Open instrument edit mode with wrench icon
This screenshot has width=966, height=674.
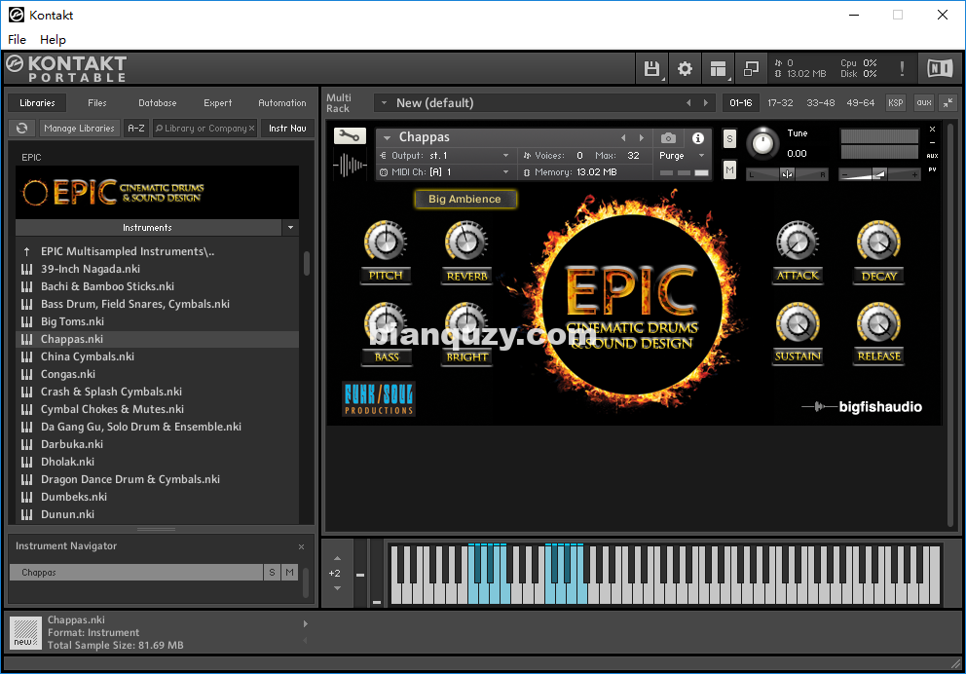(350, 135)
